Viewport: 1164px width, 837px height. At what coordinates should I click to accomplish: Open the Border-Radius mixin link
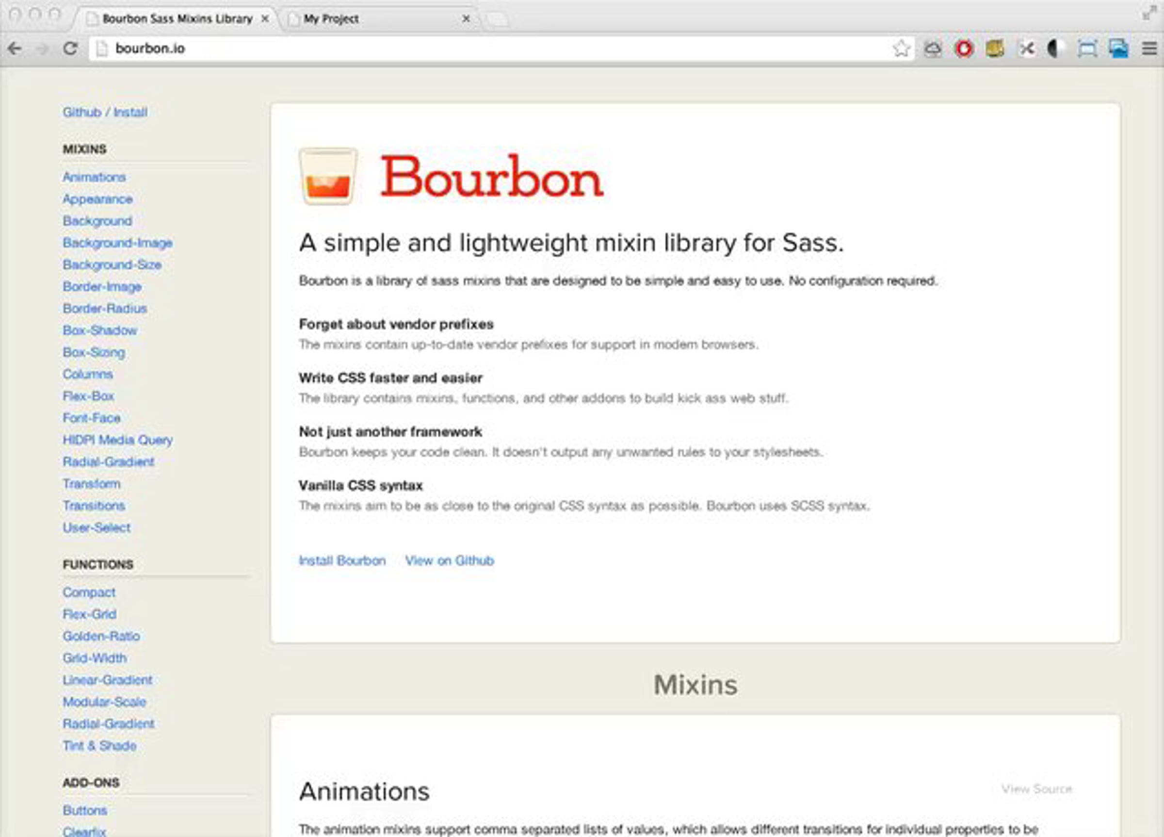(x=105, y=309)
